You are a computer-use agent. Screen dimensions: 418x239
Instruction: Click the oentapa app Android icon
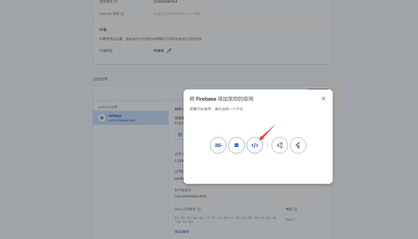click(x=102, y=118)
